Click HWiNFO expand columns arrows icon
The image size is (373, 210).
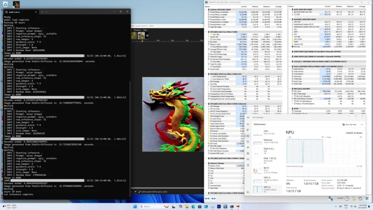click(x=207, y=198)
